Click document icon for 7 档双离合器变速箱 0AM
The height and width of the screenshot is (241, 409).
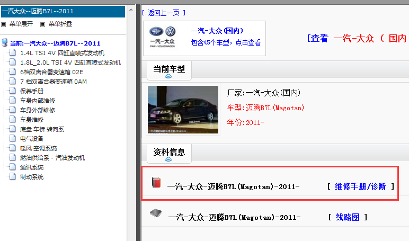click(13, 81)
